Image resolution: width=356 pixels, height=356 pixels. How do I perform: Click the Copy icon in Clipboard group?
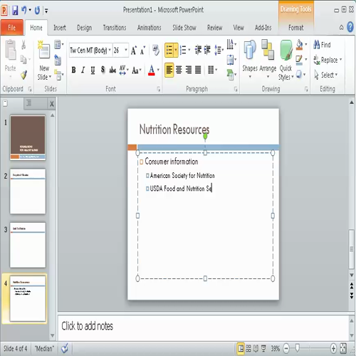coord(23,59)
